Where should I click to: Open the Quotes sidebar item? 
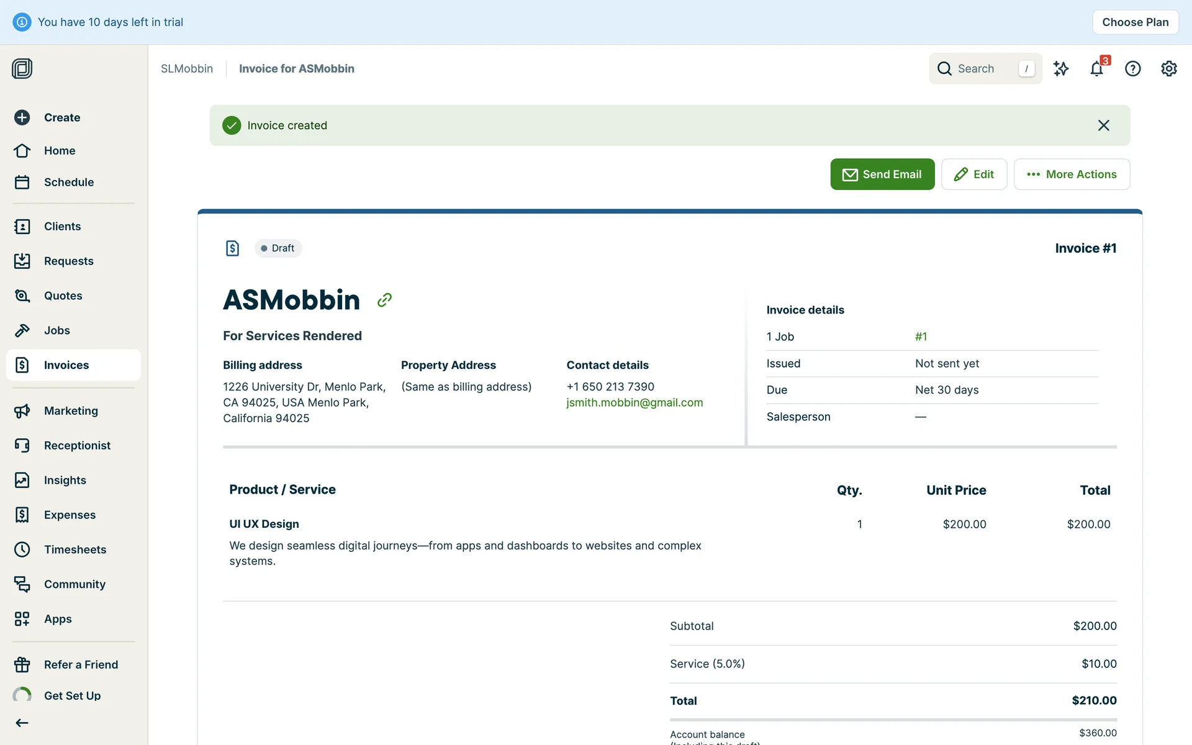pos(63,296)
